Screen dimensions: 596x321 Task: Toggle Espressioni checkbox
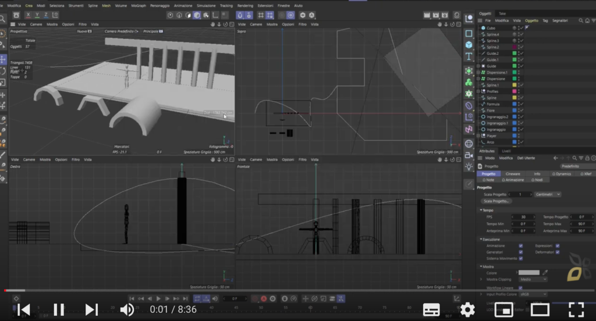558,246
